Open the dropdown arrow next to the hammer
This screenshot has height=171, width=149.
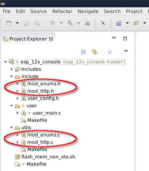tap(79, 23)
